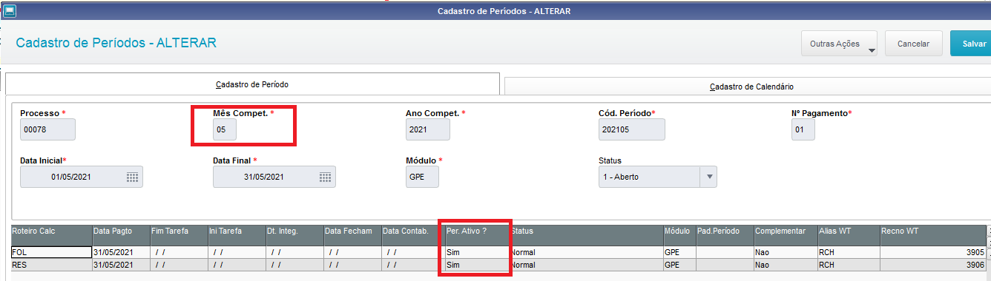Click Data Pagto 31/05/2021 in FOL row

[120, 252]
